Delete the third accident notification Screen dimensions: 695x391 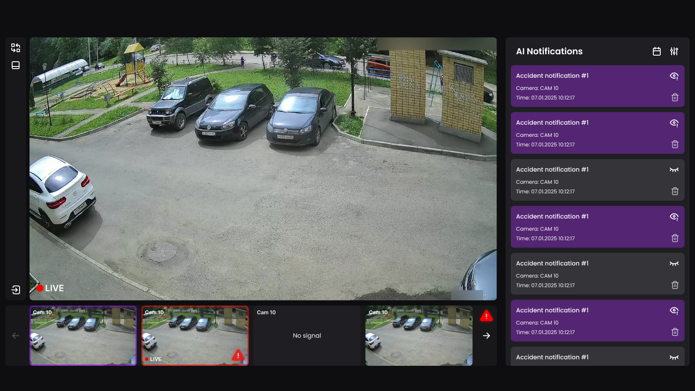675,191
